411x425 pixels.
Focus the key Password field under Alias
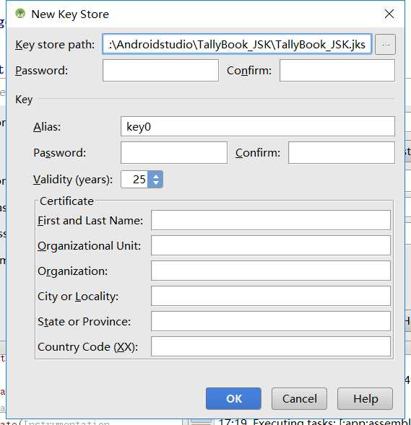click(174, 152)
